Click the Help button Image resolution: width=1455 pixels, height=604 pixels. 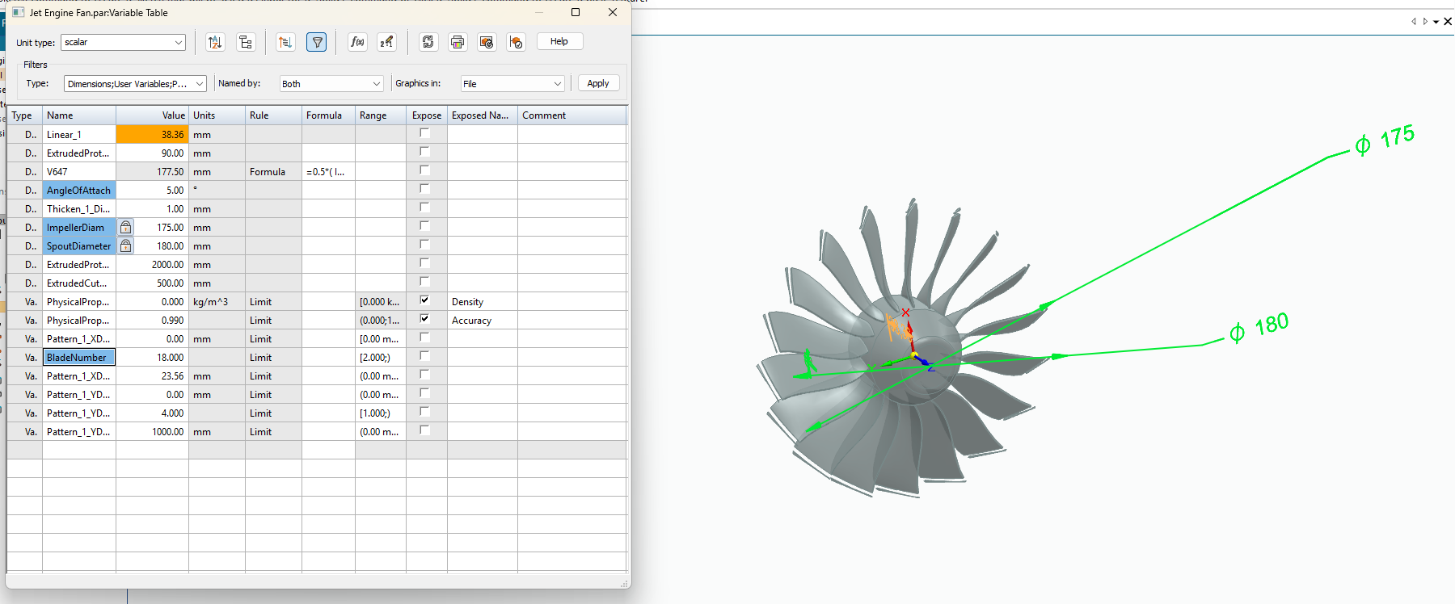pyautogui.click(x=559, y=42)
